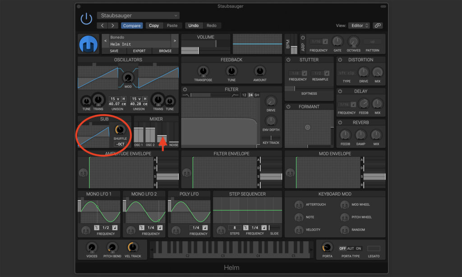Image resolution: width=462 pixels, height=277 pixels.
Task: Toggle the plugin power button
Action: [x=86, y=19]
